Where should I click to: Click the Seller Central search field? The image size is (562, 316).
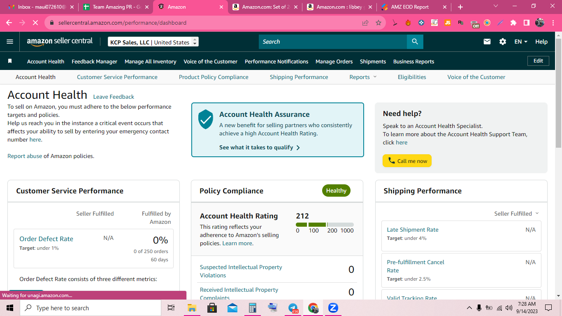pos(333,42)
